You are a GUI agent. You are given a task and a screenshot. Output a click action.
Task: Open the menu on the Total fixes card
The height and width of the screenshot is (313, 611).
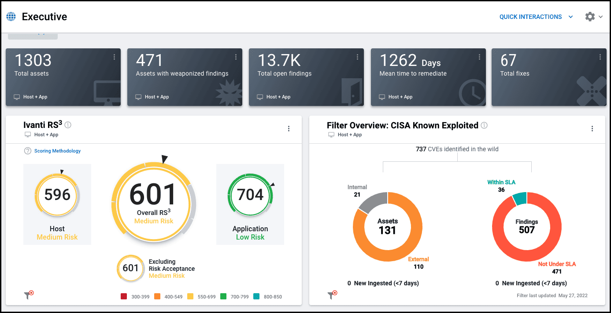(x=600, y=57)
